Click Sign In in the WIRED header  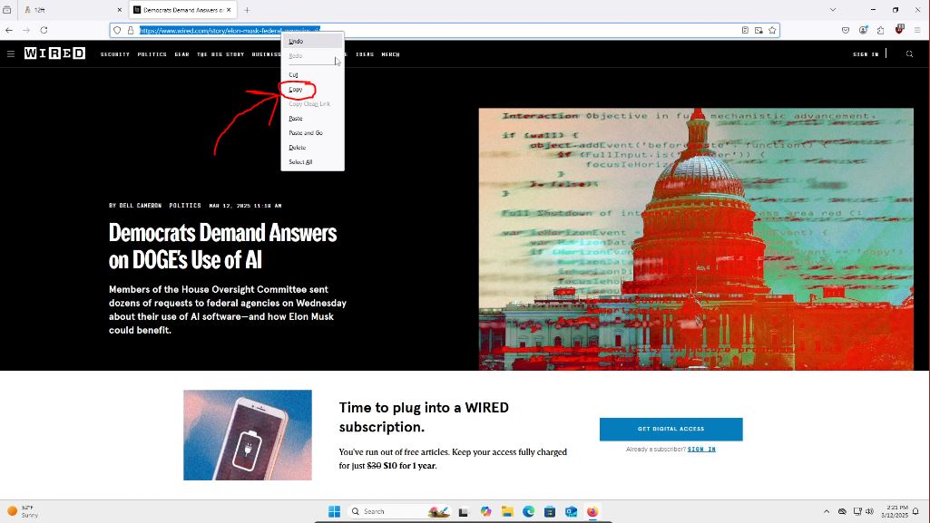pos(866,54)
